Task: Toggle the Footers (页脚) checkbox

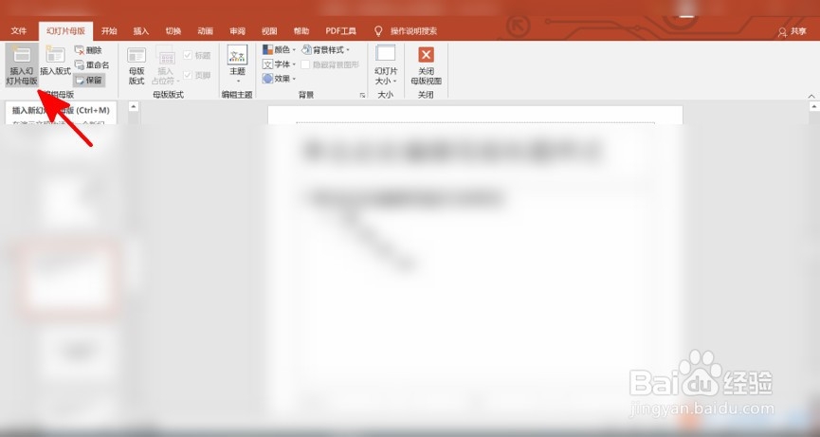Action: click(x=197, y=75)
